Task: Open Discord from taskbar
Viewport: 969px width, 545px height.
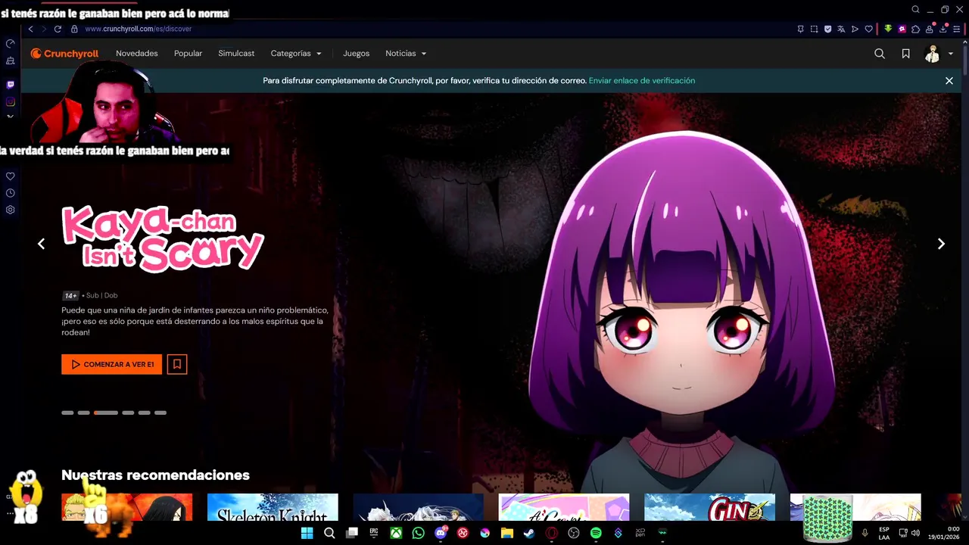Action: (441, 533)
